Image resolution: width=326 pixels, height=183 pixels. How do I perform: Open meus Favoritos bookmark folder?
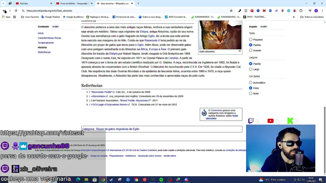tap(30, 17)
